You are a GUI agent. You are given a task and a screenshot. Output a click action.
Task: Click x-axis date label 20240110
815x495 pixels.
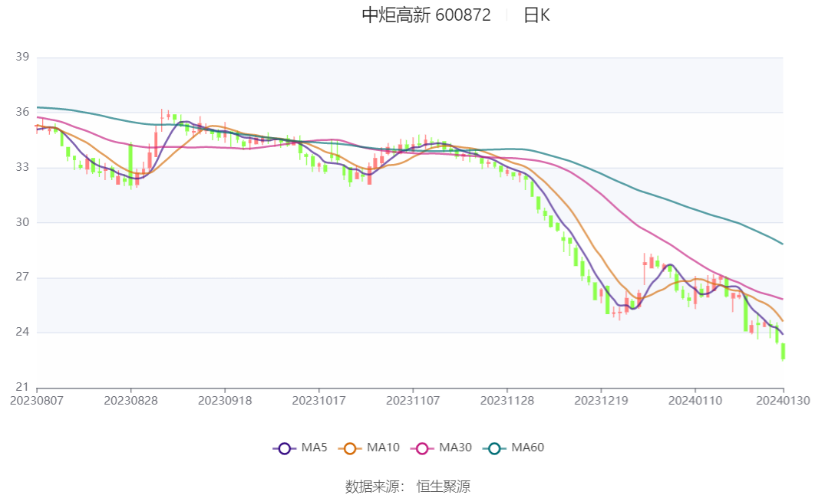tap(695, 401)
